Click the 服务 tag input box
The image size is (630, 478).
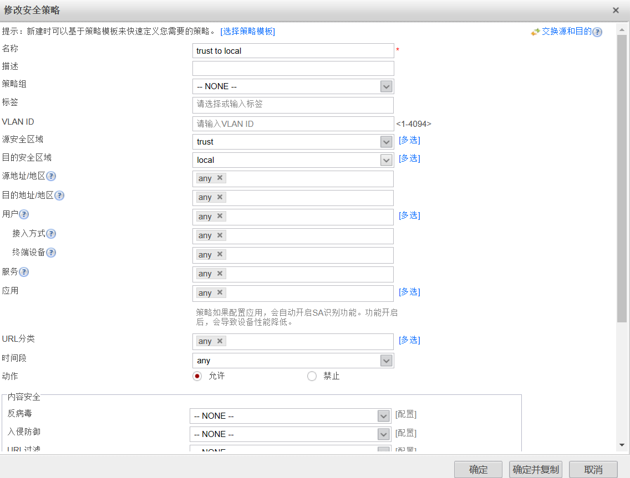[x=293, y=275]
